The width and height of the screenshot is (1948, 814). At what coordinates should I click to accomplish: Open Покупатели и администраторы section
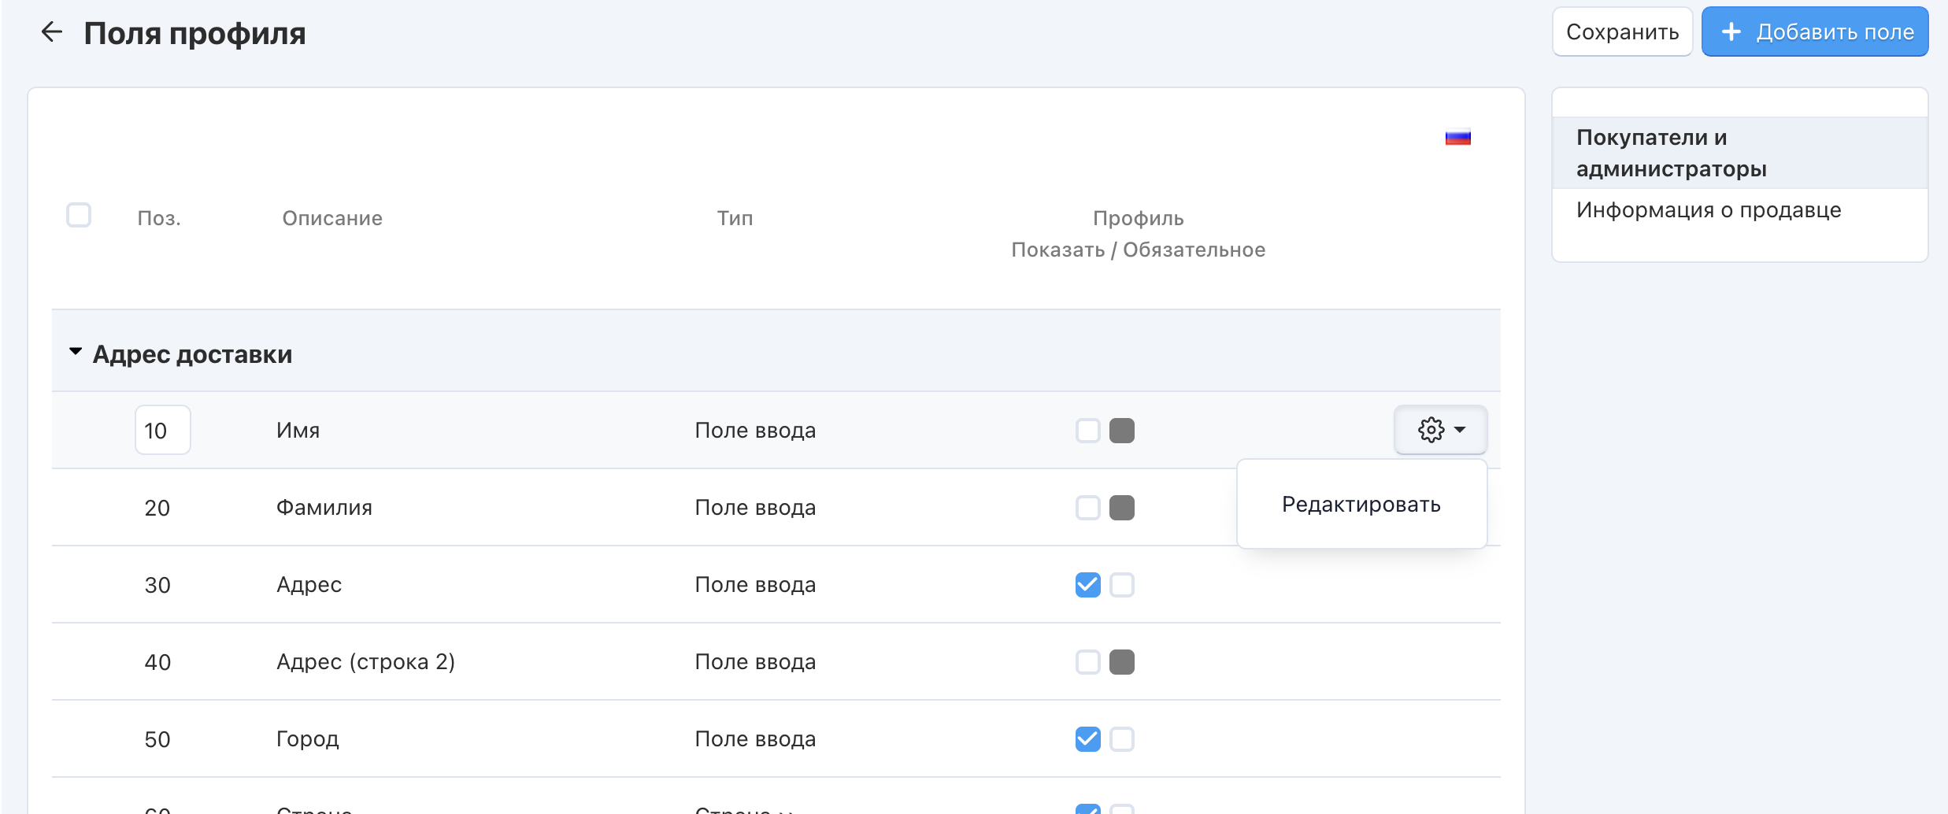(x=1671, y=153)
